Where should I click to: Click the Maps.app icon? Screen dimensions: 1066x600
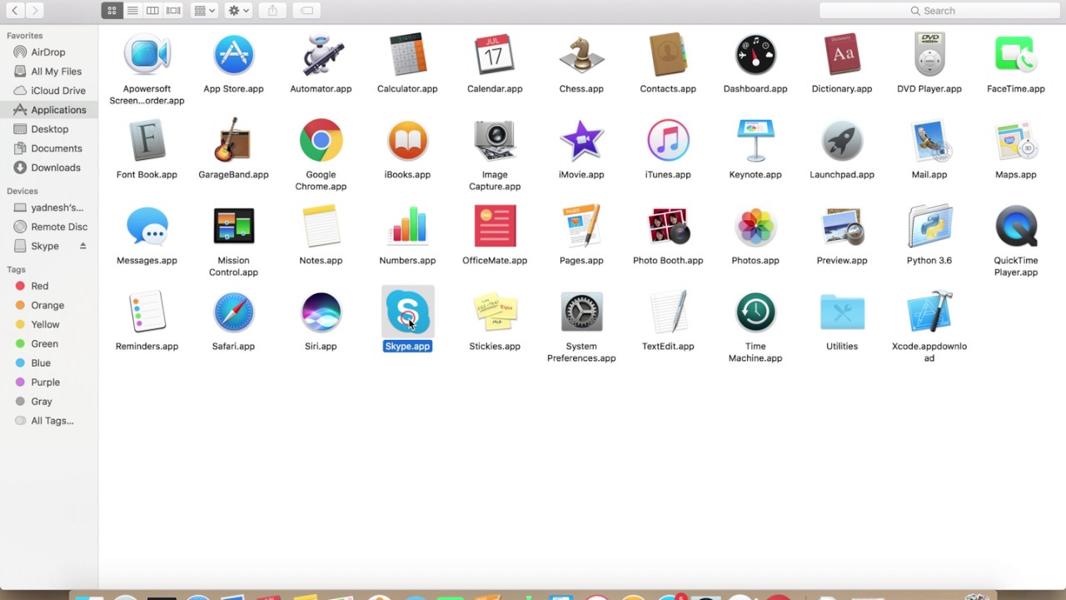(1016, 141)
